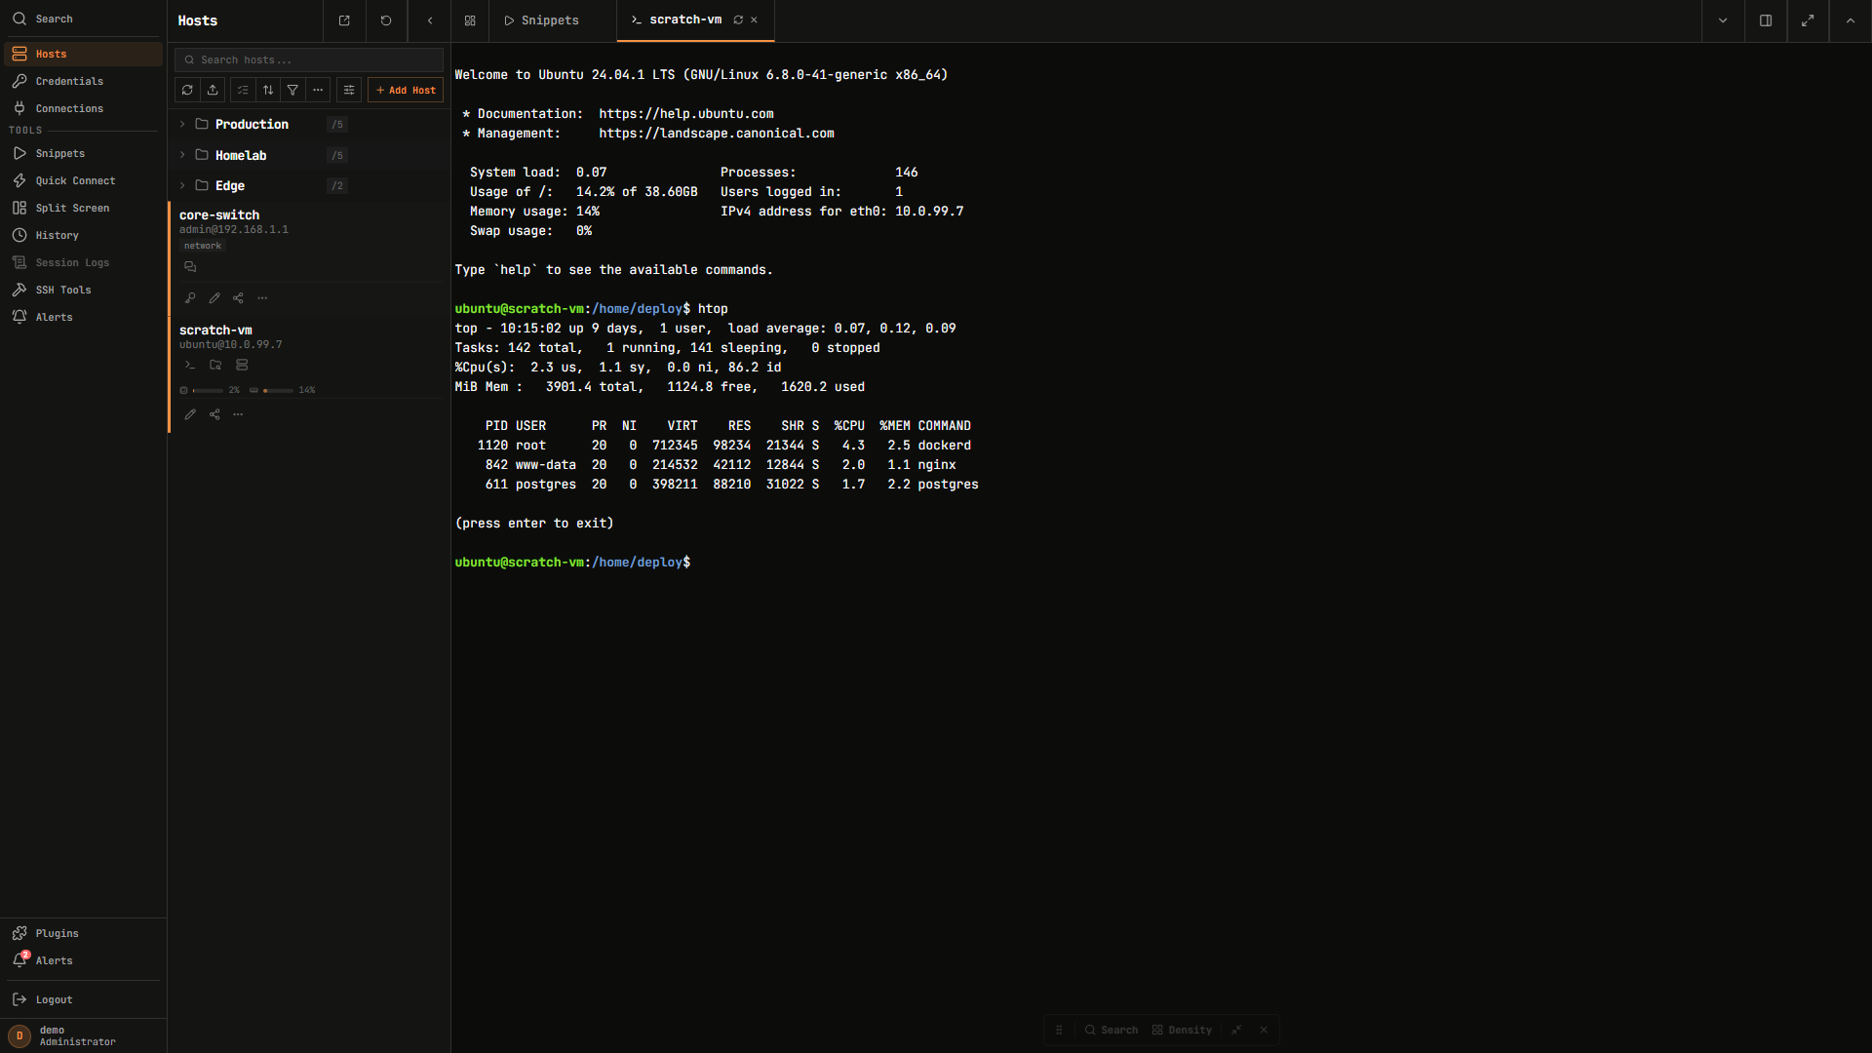This screenshot has width=1872, height=1053.
Task: Toggle multi-select checklist mode for hosts
Action: (x=243, y=90)
